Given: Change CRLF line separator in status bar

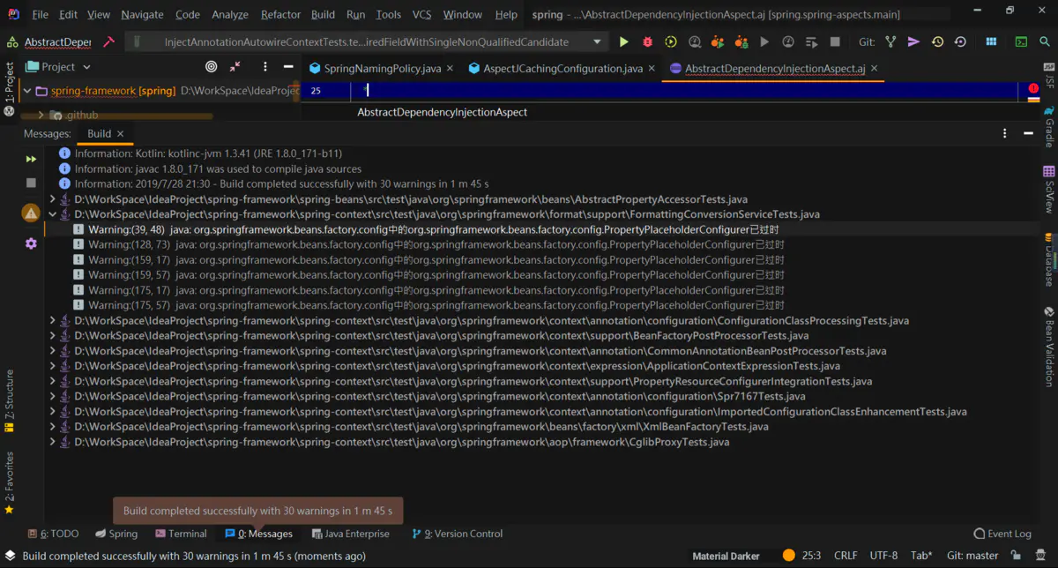Looking at the screenshot, I should pyautogui.click(x=846, y=556).
